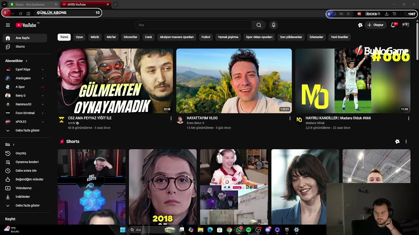Open Oynatma listeleri playlists

click(x=25, y=162)
